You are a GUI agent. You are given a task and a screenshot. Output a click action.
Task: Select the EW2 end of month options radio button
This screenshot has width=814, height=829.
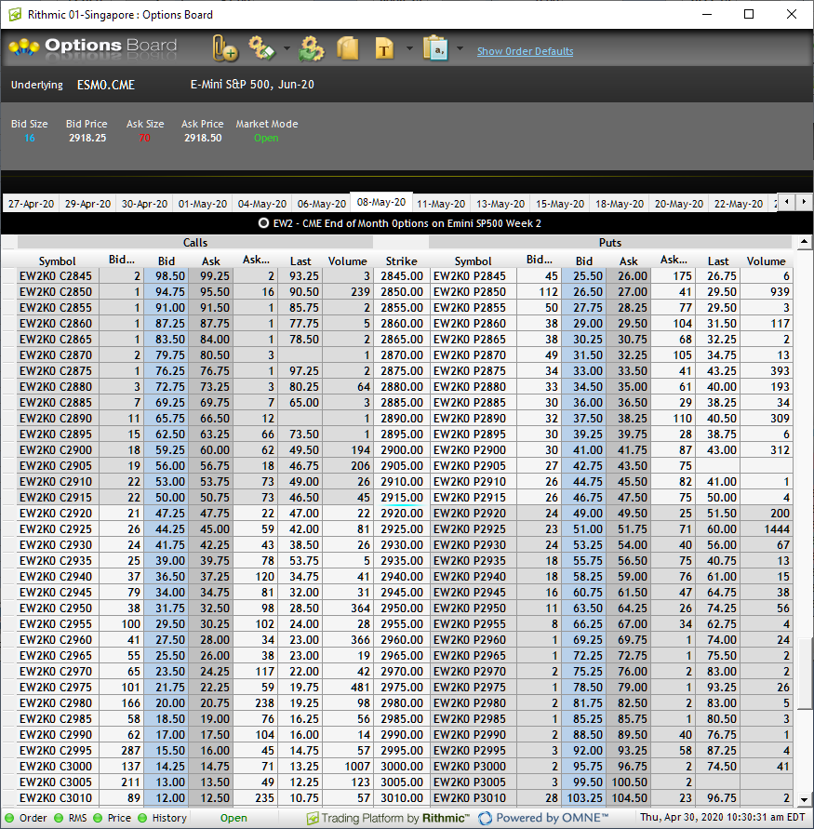tap(263, 223)
